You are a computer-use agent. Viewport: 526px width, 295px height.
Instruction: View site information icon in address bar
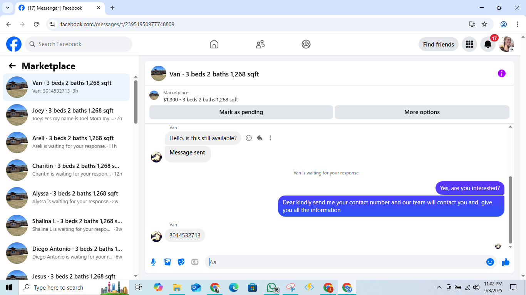tap(53, 24)
